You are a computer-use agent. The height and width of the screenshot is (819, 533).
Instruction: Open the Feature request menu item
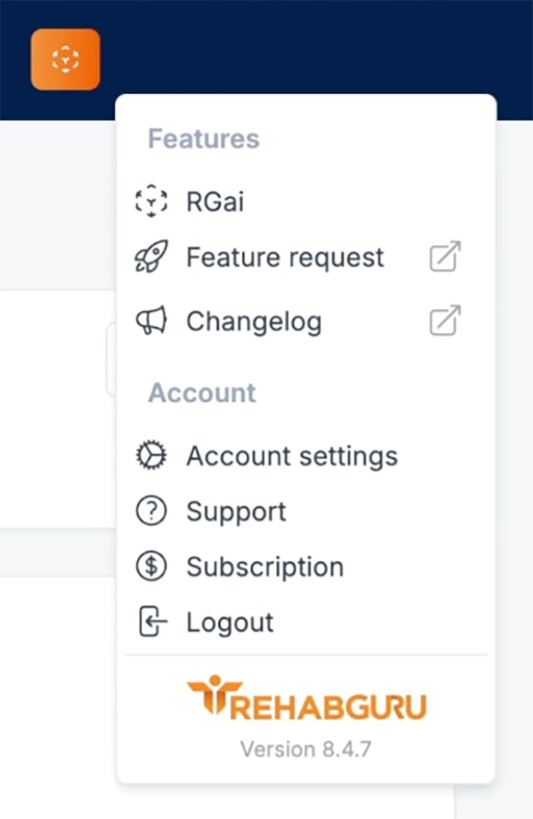point(284,257)
